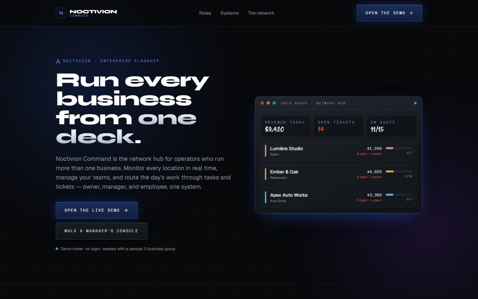Viewport: 478px width, 299px height.
Task: Open the Lumière Studio row
Action: pos(339,151)
